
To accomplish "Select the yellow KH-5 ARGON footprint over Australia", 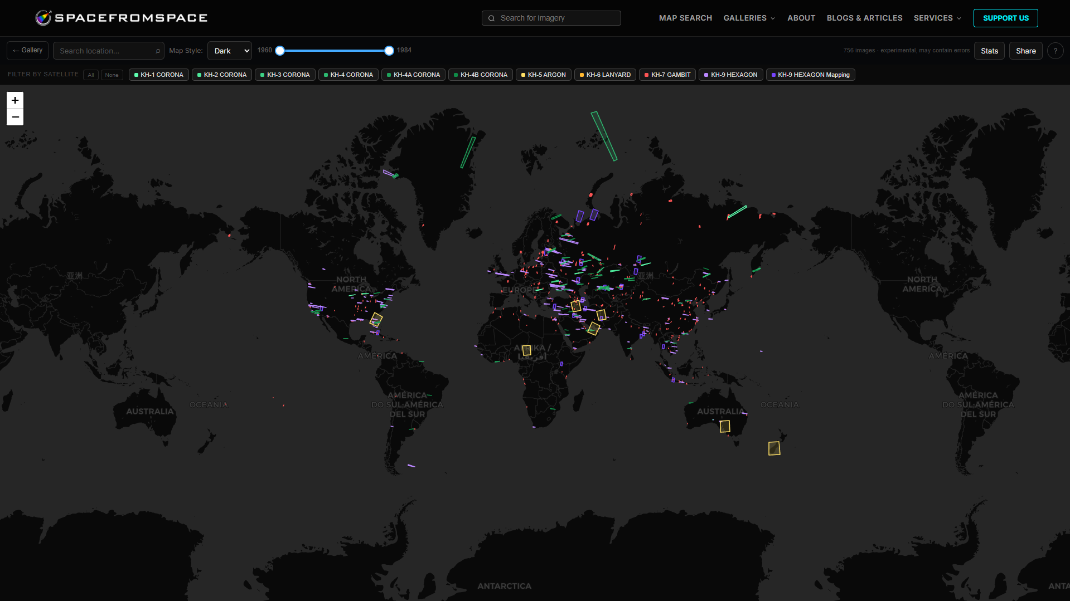I will pos(725,426).
